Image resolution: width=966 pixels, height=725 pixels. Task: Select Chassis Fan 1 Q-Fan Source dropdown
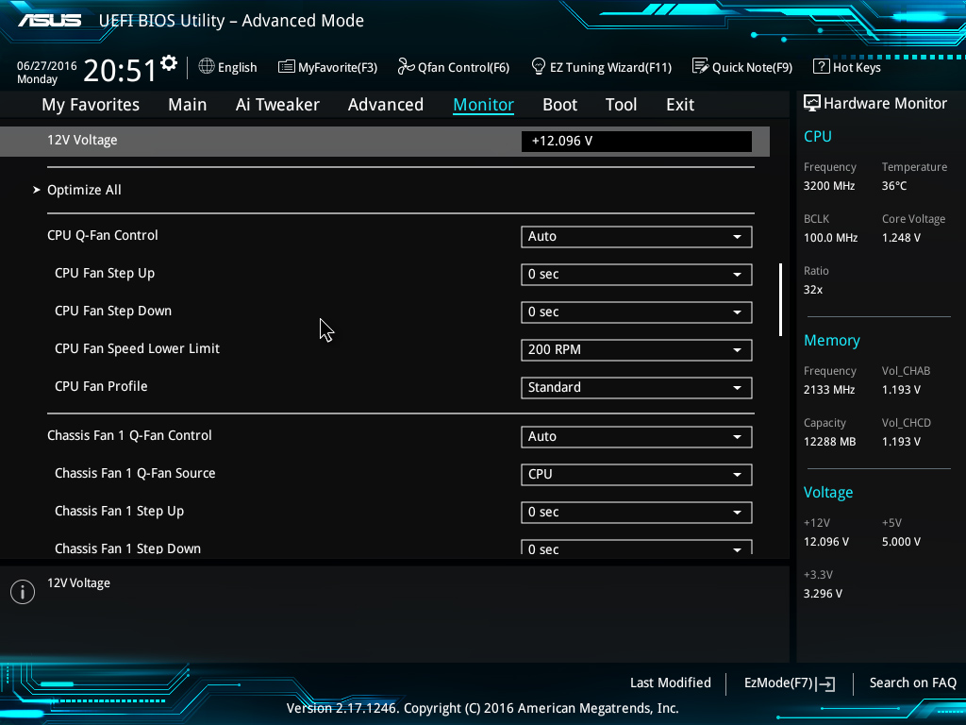tap(636, 474)
